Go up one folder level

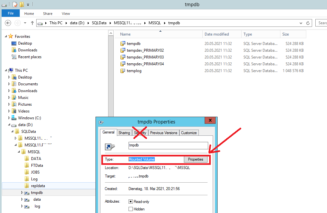pyautogui.click(x=32, y=23)
